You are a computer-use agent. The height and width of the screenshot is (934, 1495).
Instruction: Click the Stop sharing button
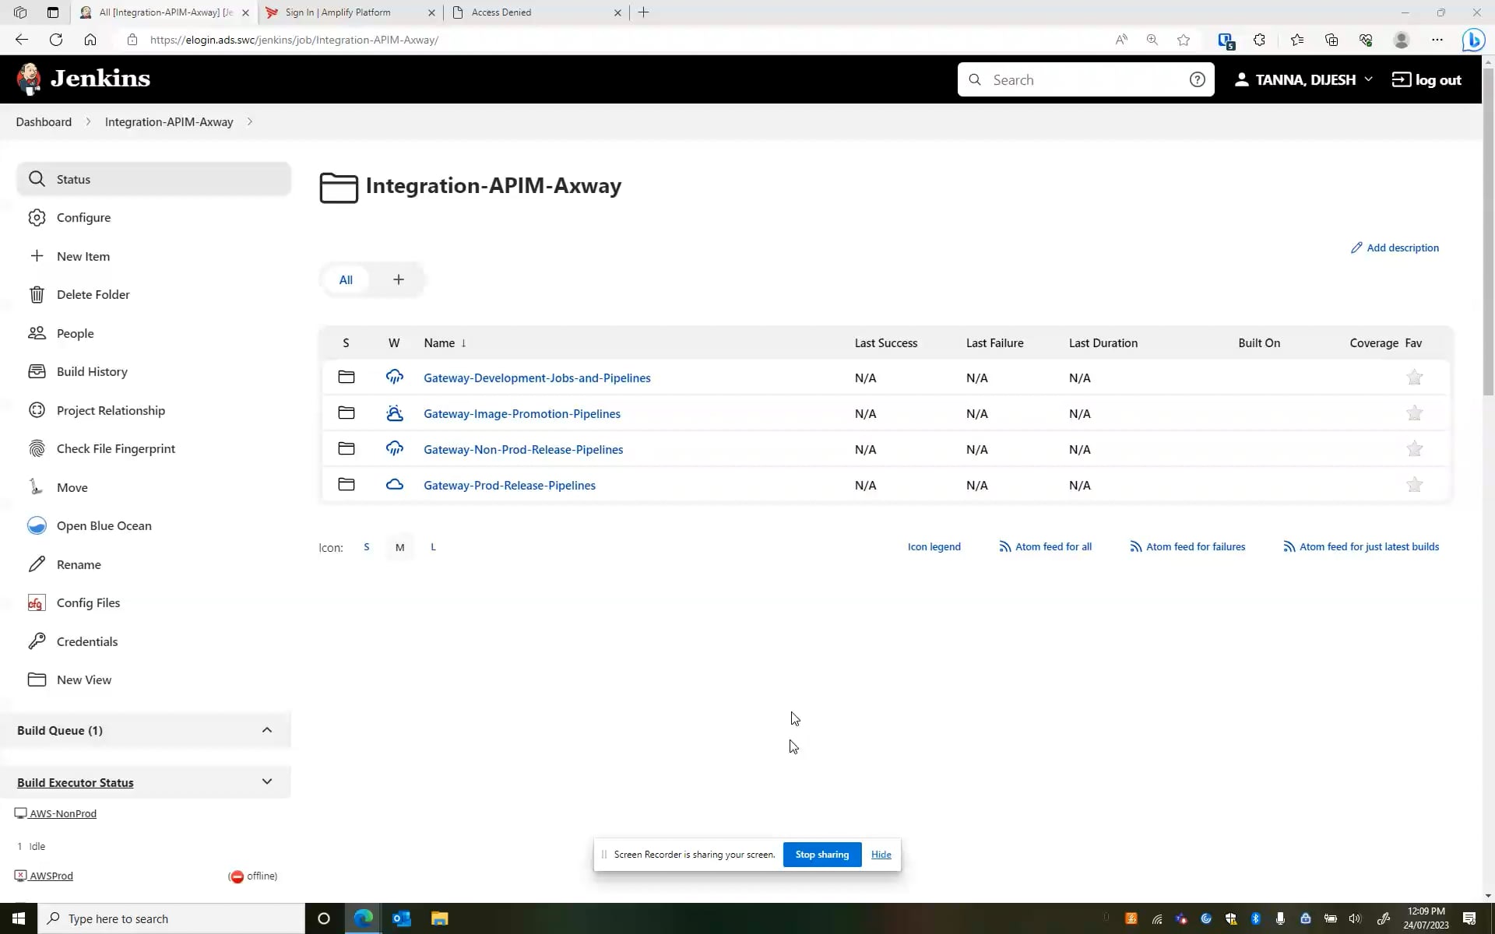click(x=821, y=854)
